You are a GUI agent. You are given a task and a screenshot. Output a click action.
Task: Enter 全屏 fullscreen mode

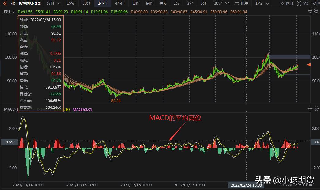(303, 3)
